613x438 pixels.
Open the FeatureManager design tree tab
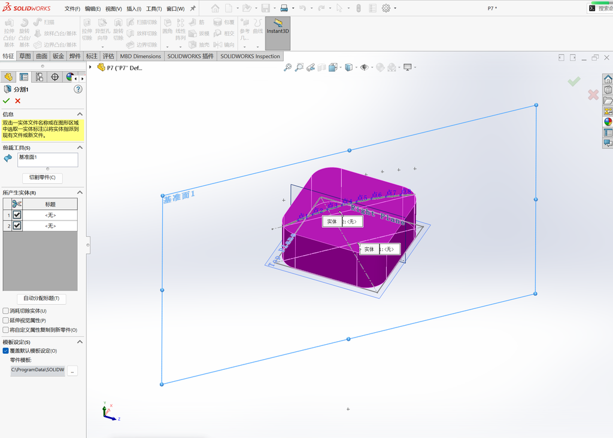click(8, 77)
